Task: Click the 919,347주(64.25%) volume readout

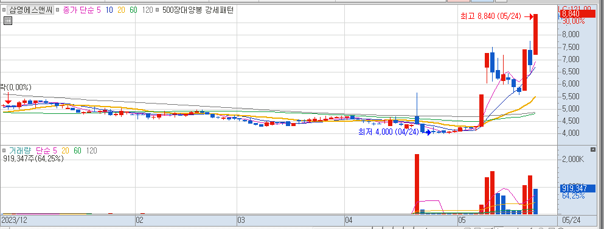Action: coord(33,158)
